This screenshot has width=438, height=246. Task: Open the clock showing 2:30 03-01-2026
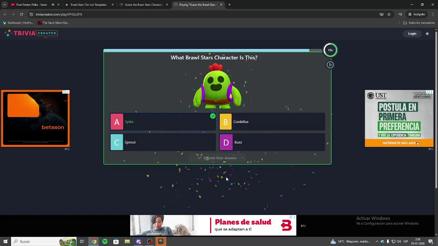418,242
